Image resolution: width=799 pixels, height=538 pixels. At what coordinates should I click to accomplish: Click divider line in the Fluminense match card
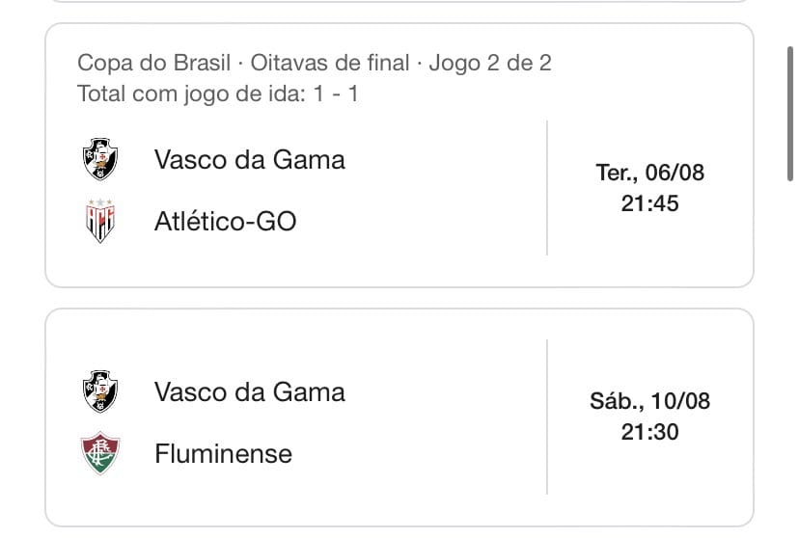point(547,417)
